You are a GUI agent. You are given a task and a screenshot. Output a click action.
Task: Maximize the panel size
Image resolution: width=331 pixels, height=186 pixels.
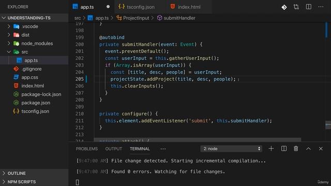click(308, 149)
